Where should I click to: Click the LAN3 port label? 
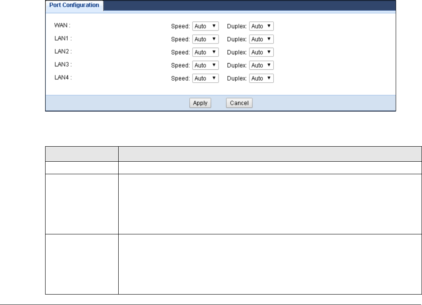[x=63, y=64]
